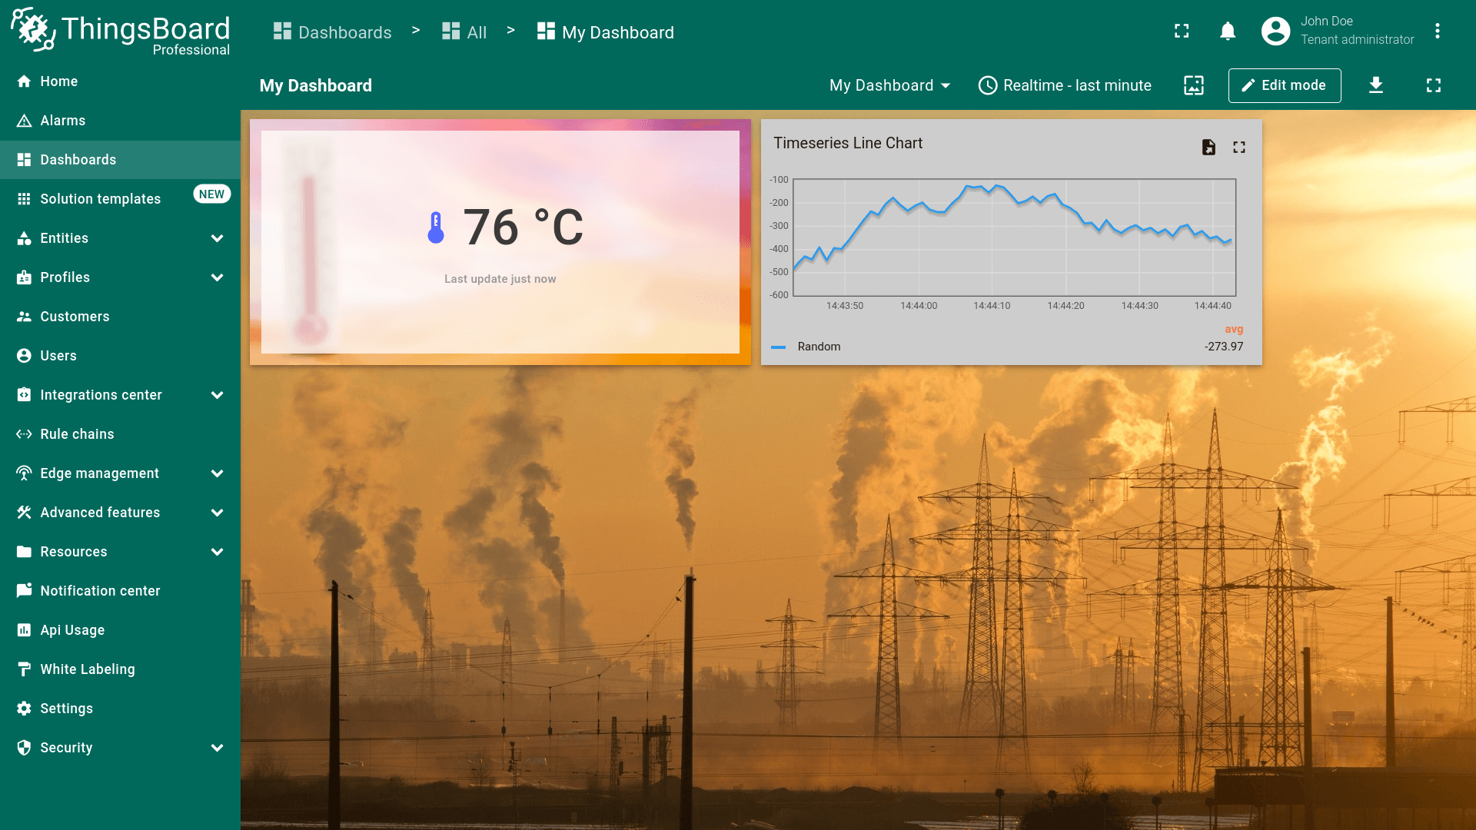1476x830 pixels.
Task: Click the Entities shapes icon
Action: point(24,238)
